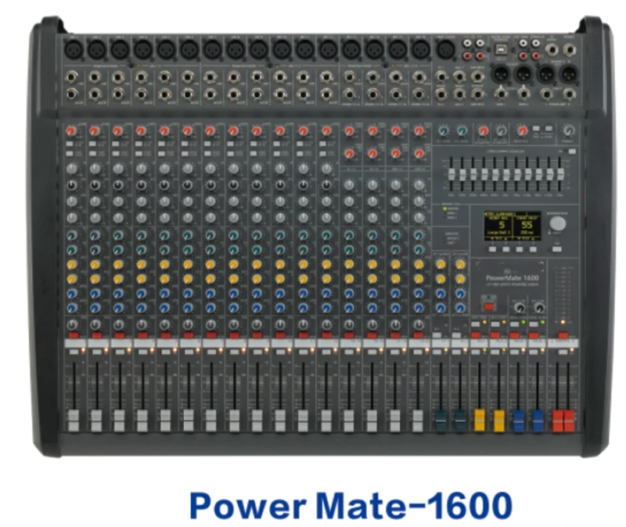Viewport: 626px width, 527px height.
Task: Click the blue Power Mate-1600 caption
Action: click(x=351, y=505)
